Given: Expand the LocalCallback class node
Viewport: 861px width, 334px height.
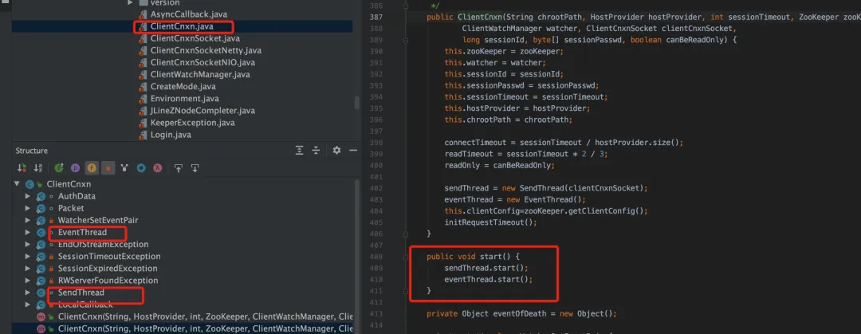Looking at the screenshot, I should point(27,305).
